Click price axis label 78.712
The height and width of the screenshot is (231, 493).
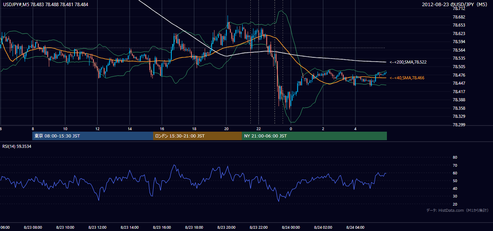459,9
